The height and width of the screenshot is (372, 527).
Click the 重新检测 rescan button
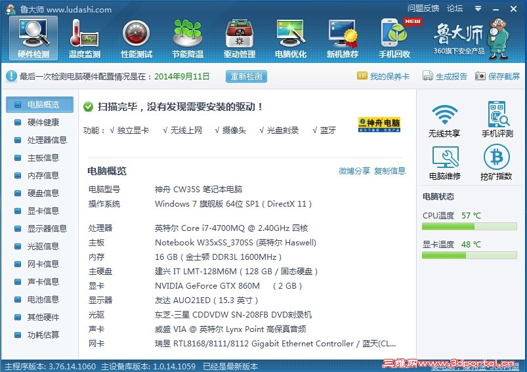[x=246, y=76]
